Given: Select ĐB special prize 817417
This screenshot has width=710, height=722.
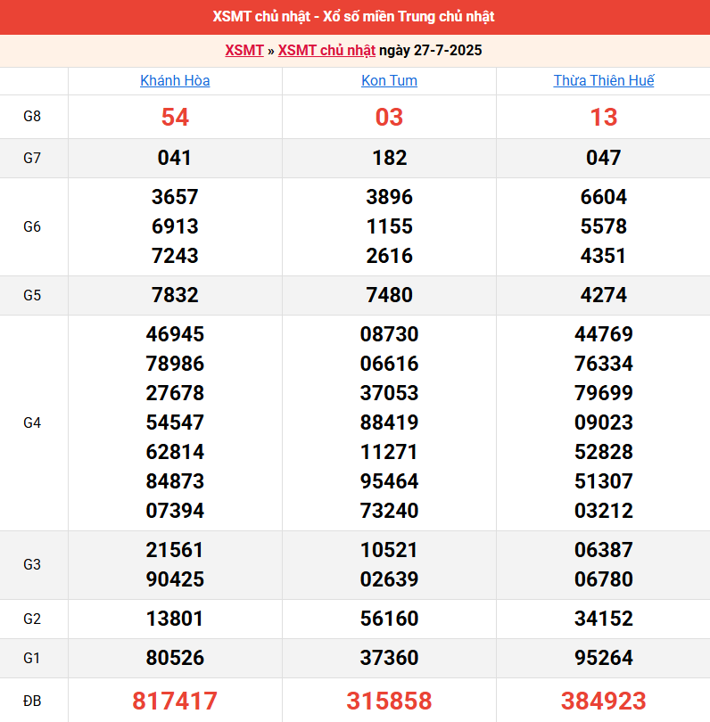Looking at the screenshot, I should (175, 701).
